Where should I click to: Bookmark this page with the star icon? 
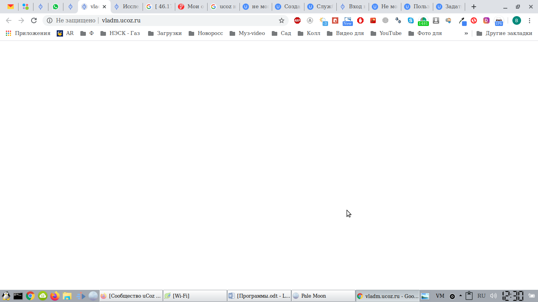[x=282, y=20]
